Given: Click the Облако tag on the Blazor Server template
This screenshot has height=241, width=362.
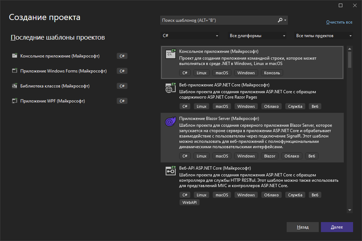Looking at the screenshot, I should pos(292,156).
